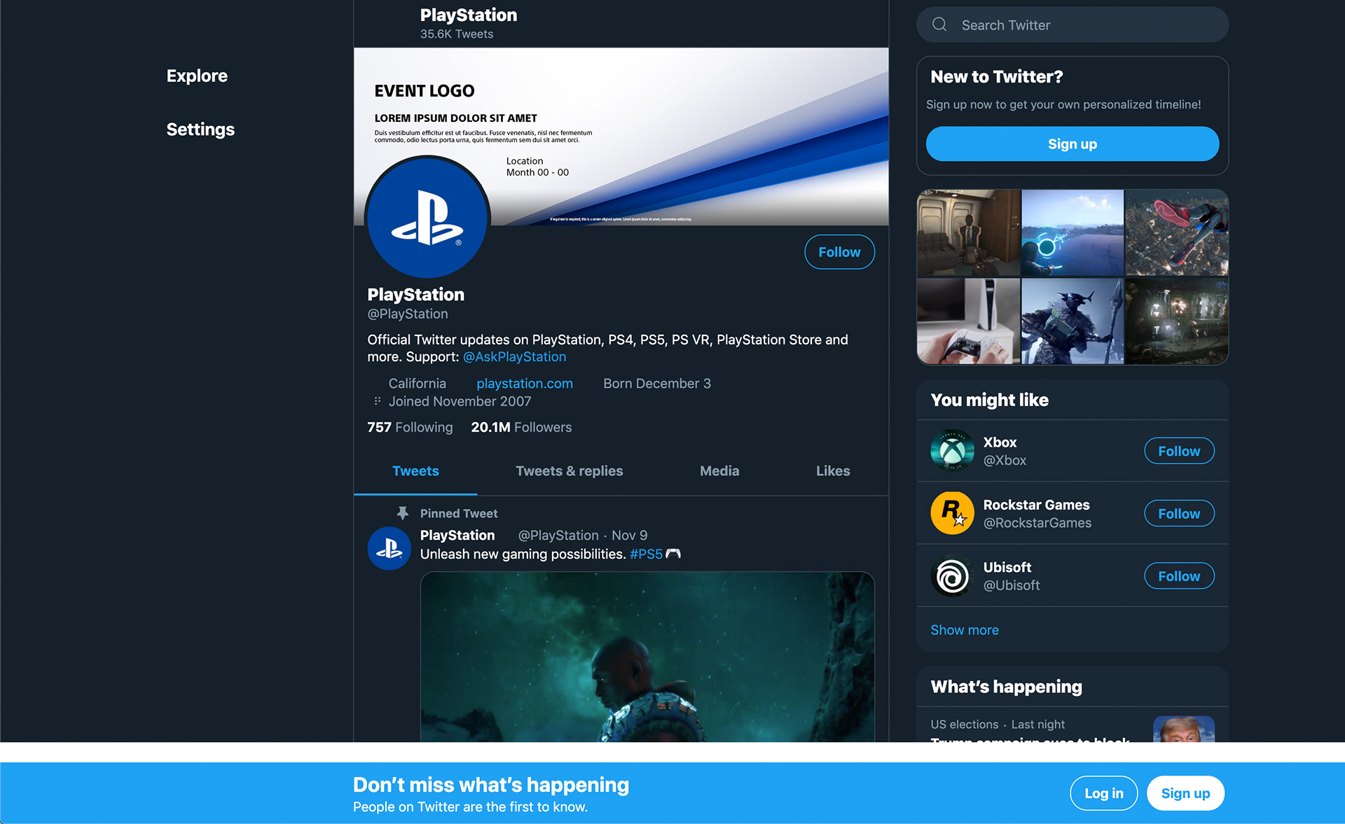This screenshot has height=824, width=1345.
Task: Click PlayStation avatar on pinned tweet
Action: [x=389, y=548]
